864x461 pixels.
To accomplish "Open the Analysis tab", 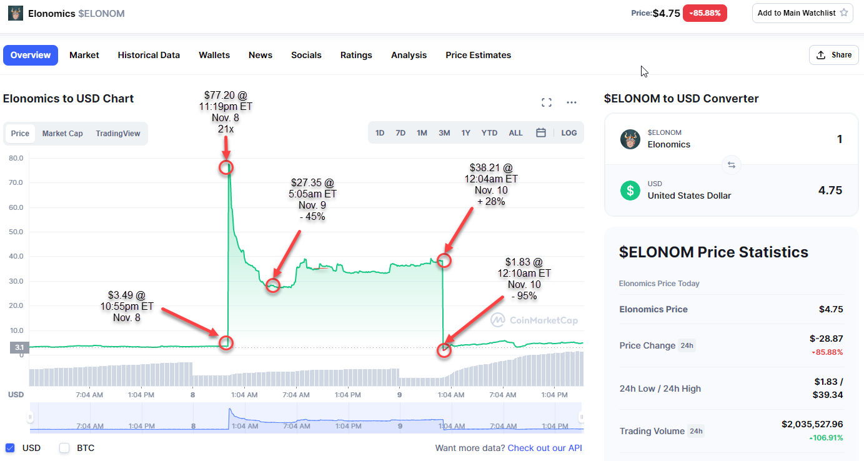I will click(x=409, y=55).
